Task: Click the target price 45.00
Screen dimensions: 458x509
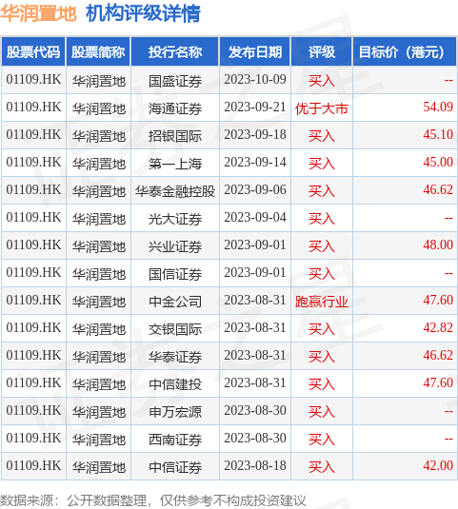Action: tap(438, 163)
